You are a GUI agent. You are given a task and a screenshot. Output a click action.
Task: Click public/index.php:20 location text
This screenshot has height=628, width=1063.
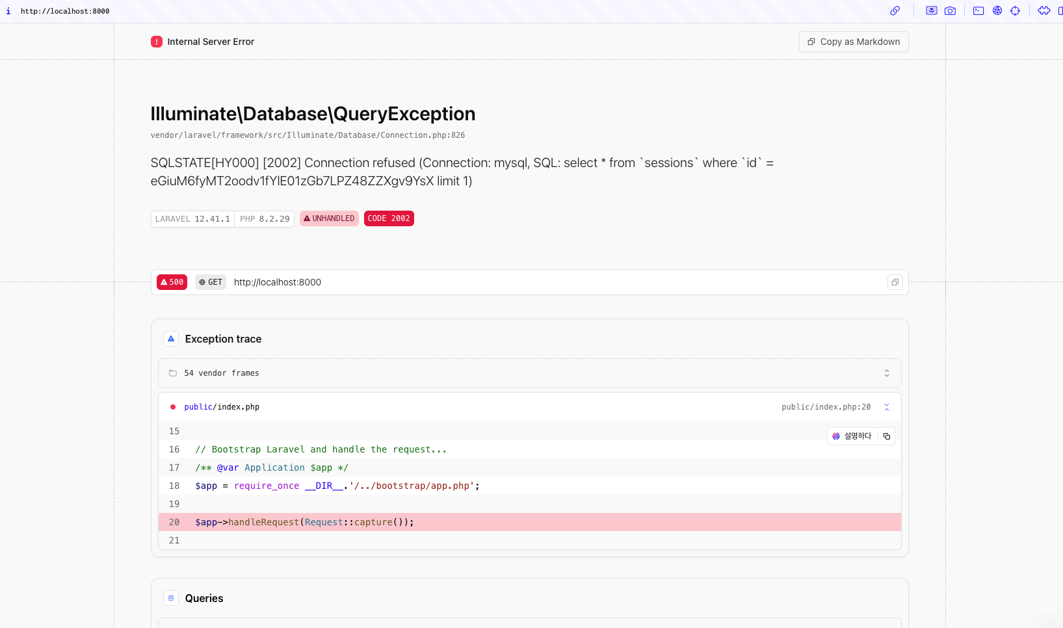click(826, 407)
